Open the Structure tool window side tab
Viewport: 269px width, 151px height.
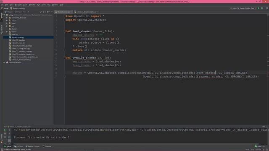(x=1, y=29)
